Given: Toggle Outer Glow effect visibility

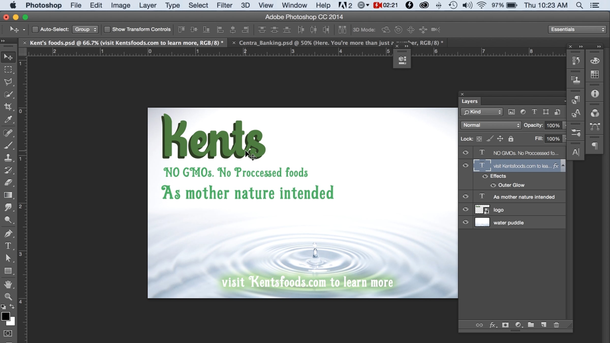Looking at the screenshot, I should click(493, 185).
